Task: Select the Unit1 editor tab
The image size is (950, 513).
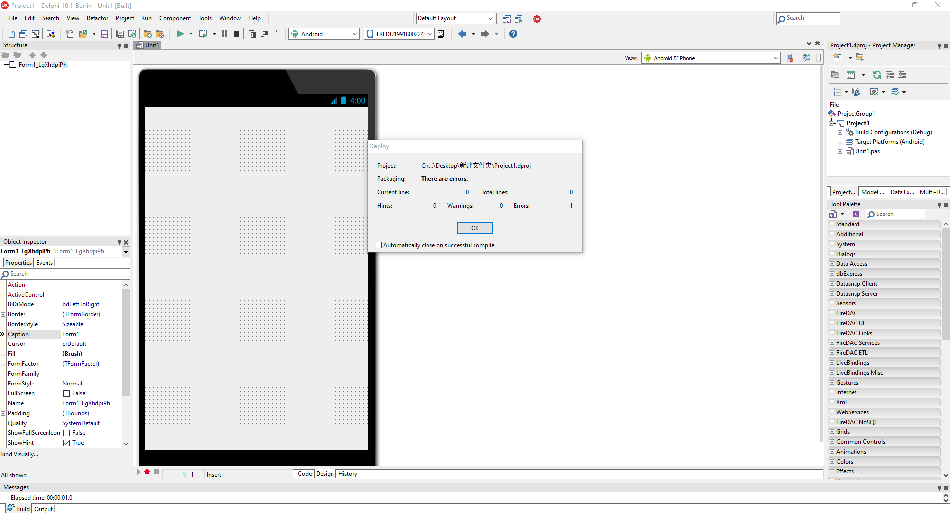Action: pos(148,45)
